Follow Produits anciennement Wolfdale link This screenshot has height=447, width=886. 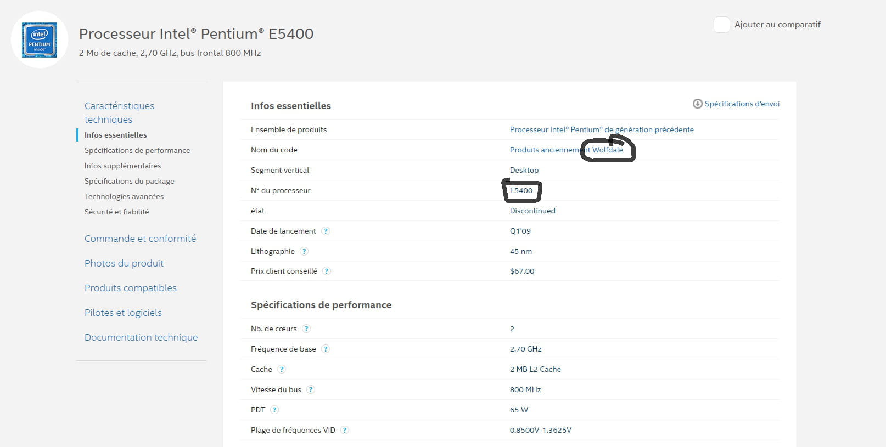tap(567, 150)
